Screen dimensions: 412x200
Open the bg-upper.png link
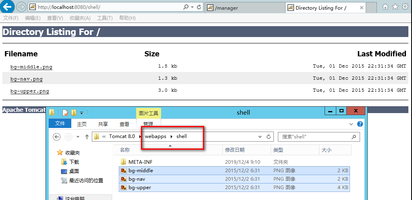click(30, 91)
